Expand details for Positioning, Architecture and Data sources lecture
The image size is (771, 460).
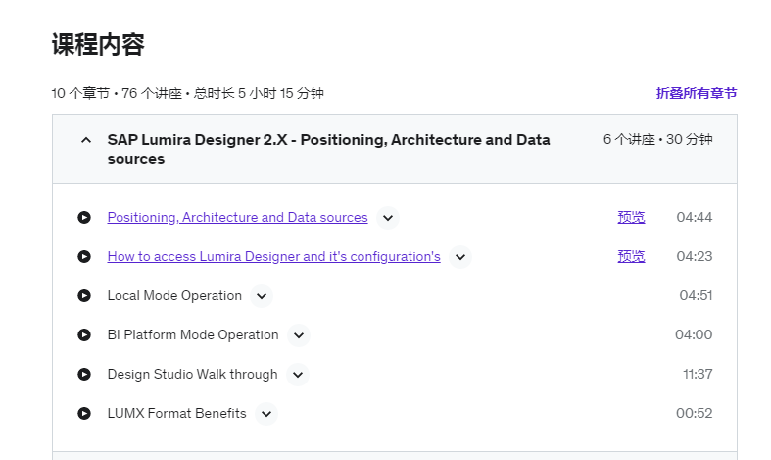(x=388, y=218)
